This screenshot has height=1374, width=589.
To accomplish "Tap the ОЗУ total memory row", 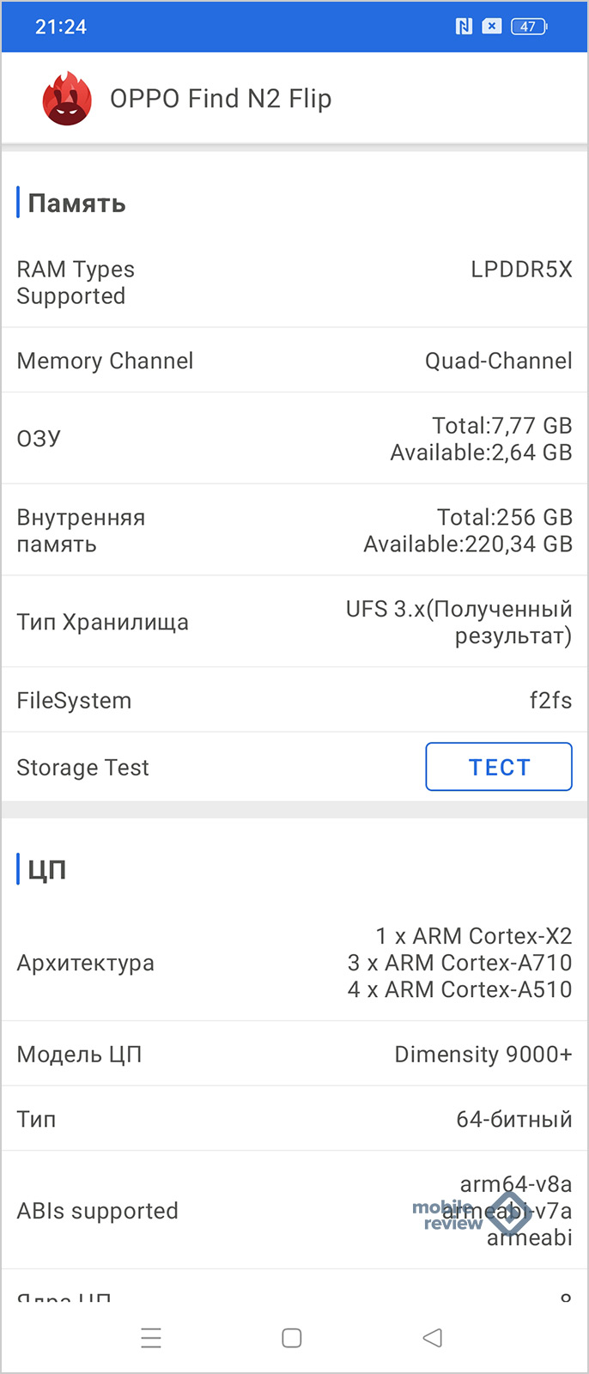I will coord(294,439).
